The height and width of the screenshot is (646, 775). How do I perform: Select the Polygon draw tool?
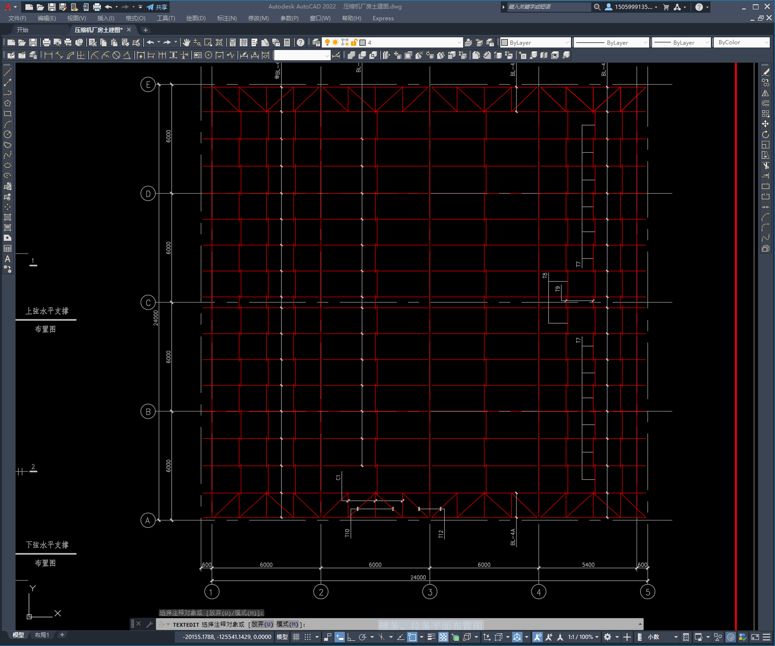(x=8, y=103)
